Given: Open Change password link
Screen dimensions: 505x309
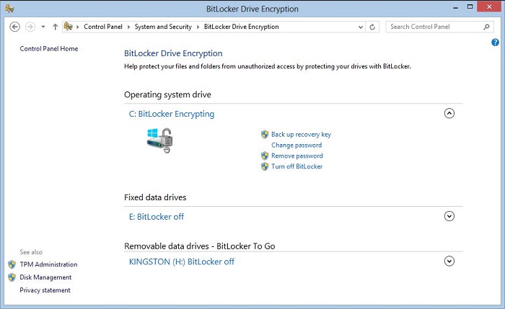Looking at the screenshot, I should [x=297, y=145].
